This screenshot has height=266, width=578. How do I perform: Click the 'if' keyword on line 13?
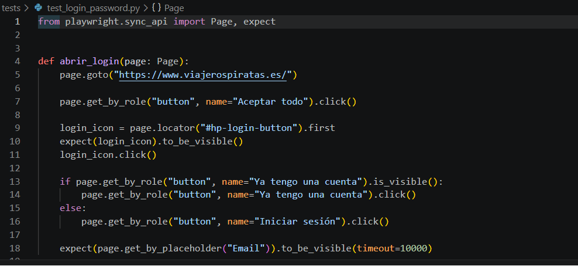[x=65, y=181]
